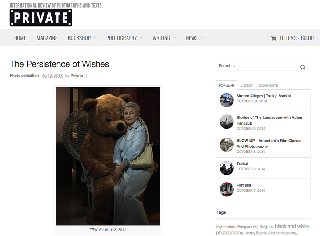Screen dimensions: 320x236
Task: Select the Afghanistan tag
Action: point(225,227)
